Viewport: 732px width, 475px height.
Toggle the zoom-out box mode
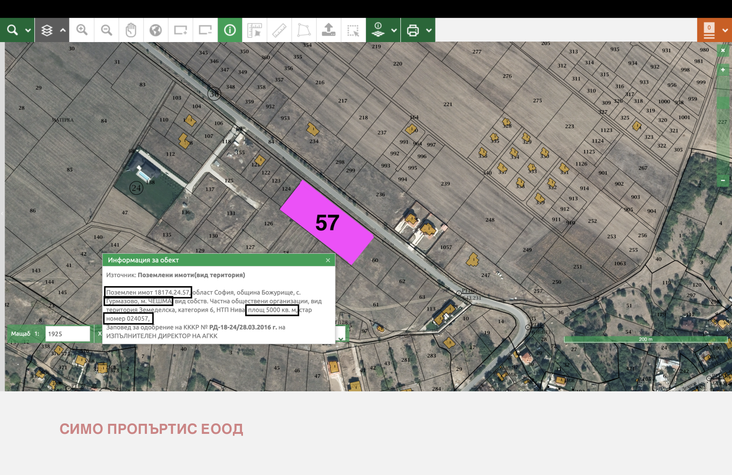click(x=205, y=30)
